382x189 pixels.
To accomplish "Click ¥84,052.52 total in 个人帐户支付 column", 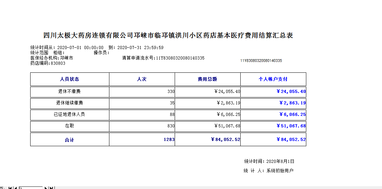I will 273,140.
